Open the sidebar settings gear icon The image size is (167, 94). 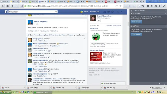coord(159,84)
